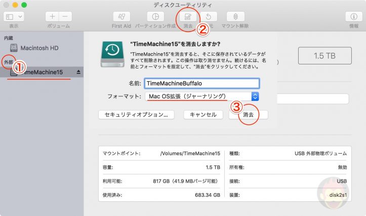The height and width of the screenshot is (216, 366).
Task: Open the Info (情報) toolbar button
Action: 354,17
